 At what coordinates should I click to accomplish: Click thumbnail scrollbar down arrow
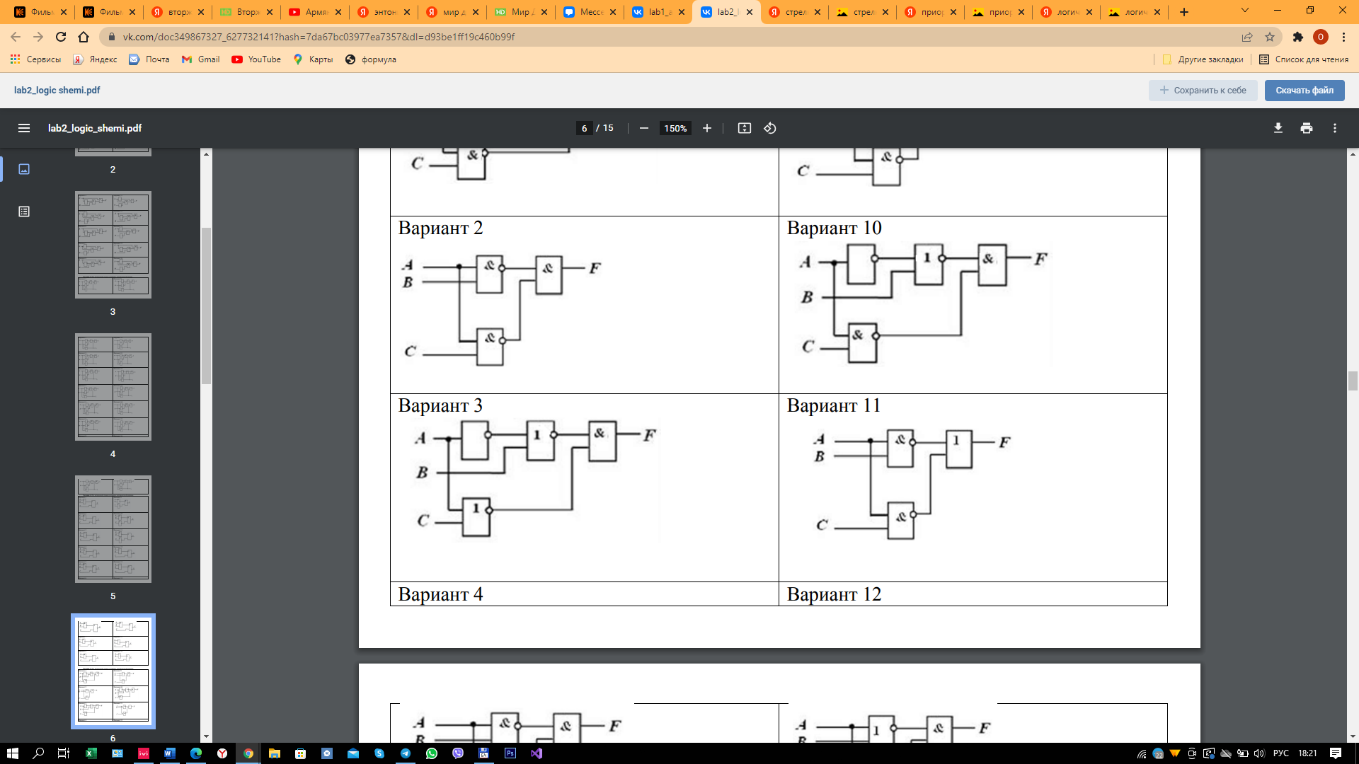(206, 736)
